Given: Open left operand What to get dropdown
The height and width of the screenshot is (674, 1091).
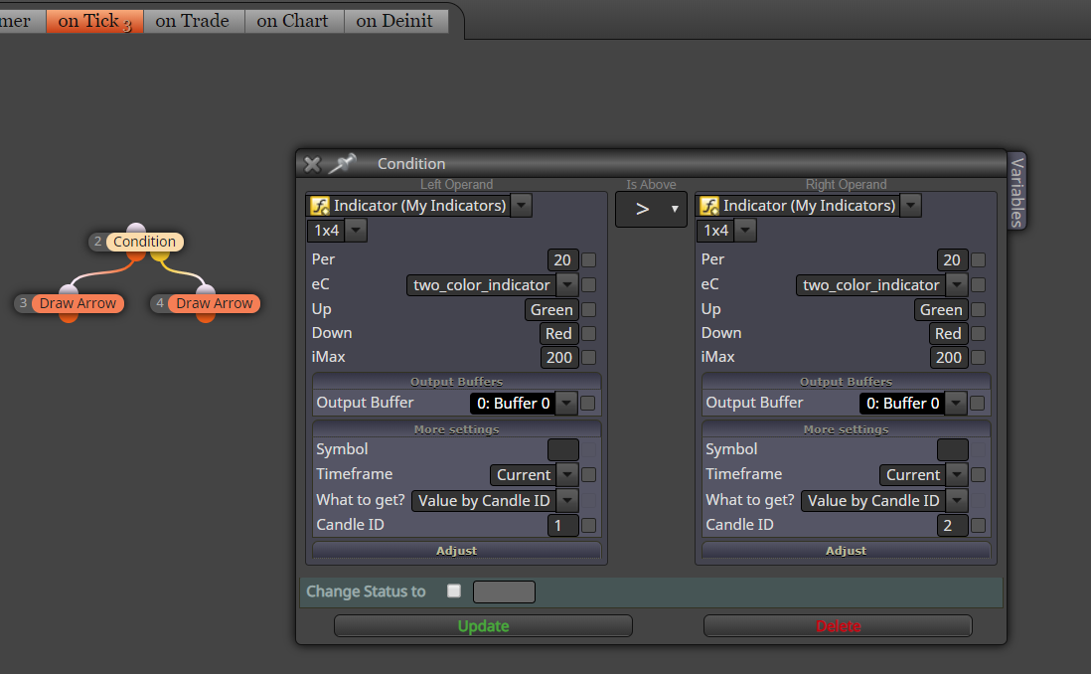Looking at the screenshot, I should tap(567, 501).
